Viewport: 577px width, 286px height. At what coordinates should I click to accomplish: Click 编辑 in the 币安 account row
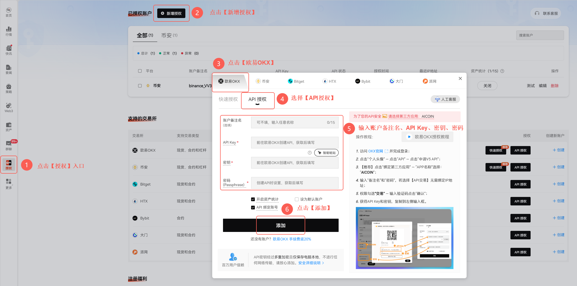tap(543, 86)
